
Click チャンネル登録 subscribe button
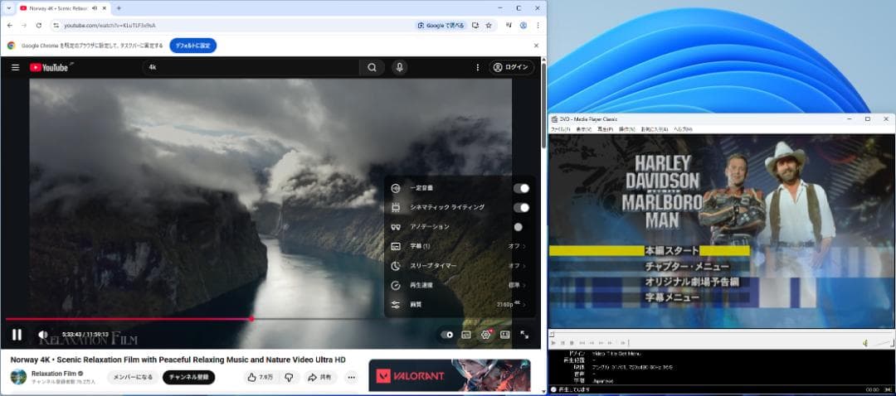click(188, 377)
